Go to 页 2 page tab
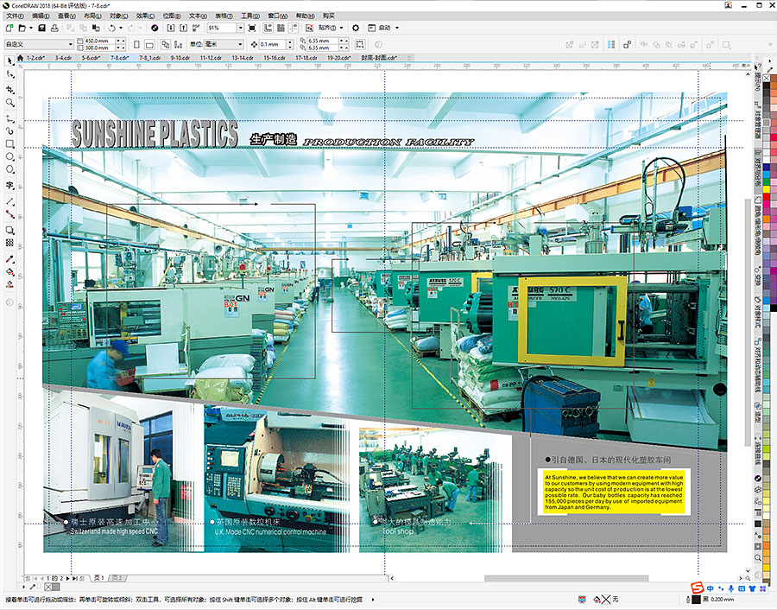Viewport: 777px width, 610px height. [117, 577]
